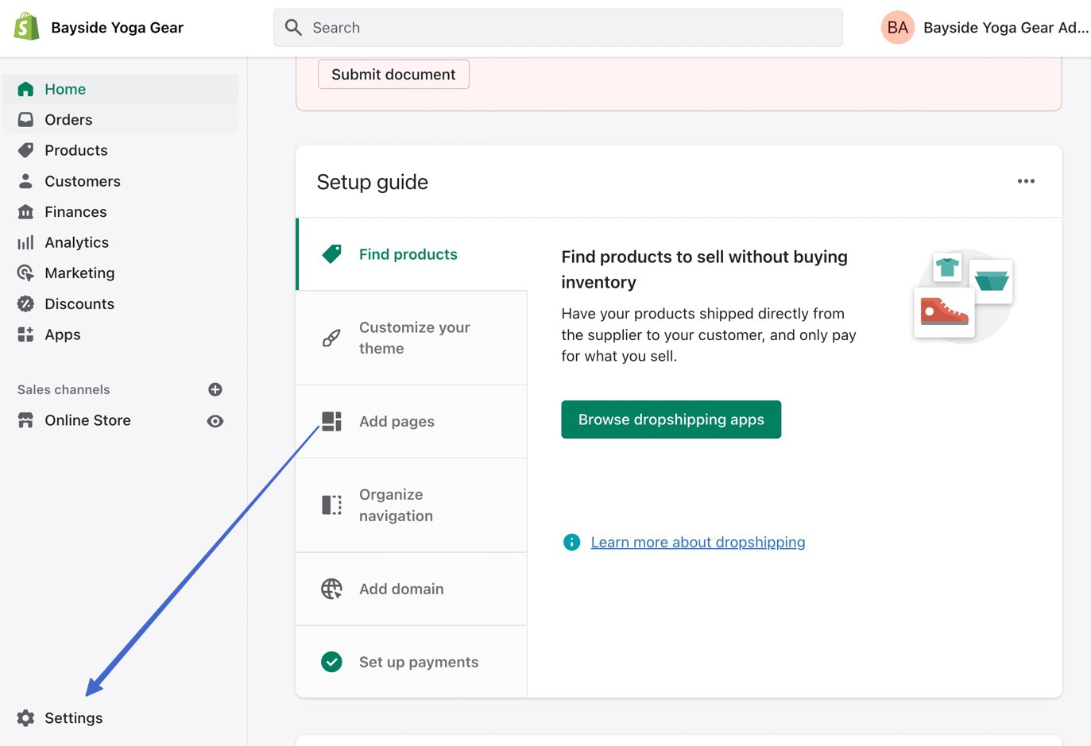Open the Bayside Yoga Gear account menu
Screen dimensions: 1091x746
[985, 28]
